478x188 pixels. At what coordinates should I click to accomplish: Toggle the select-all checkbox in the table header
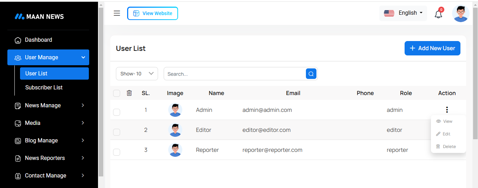pyautogui.click(x=117, y=93)
